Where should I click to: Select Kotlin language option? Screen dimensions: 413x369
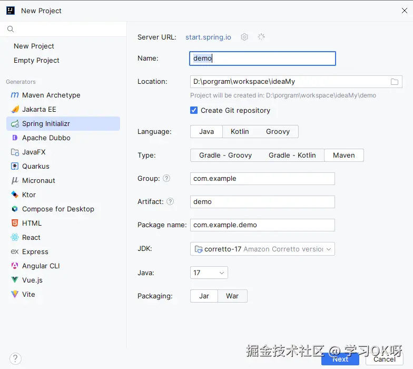(x=240, y=132)
